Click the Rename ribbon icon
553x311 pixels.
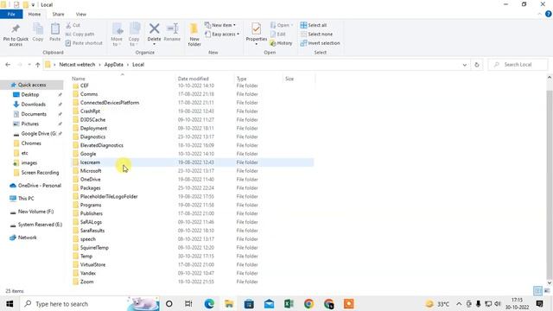click(x=172, y=32)
